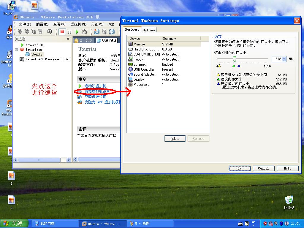The width and height of the screenshot is (304, 228).
Task: Click the Reset (restart) toolbar icon
Action: (x=84, y=31)
